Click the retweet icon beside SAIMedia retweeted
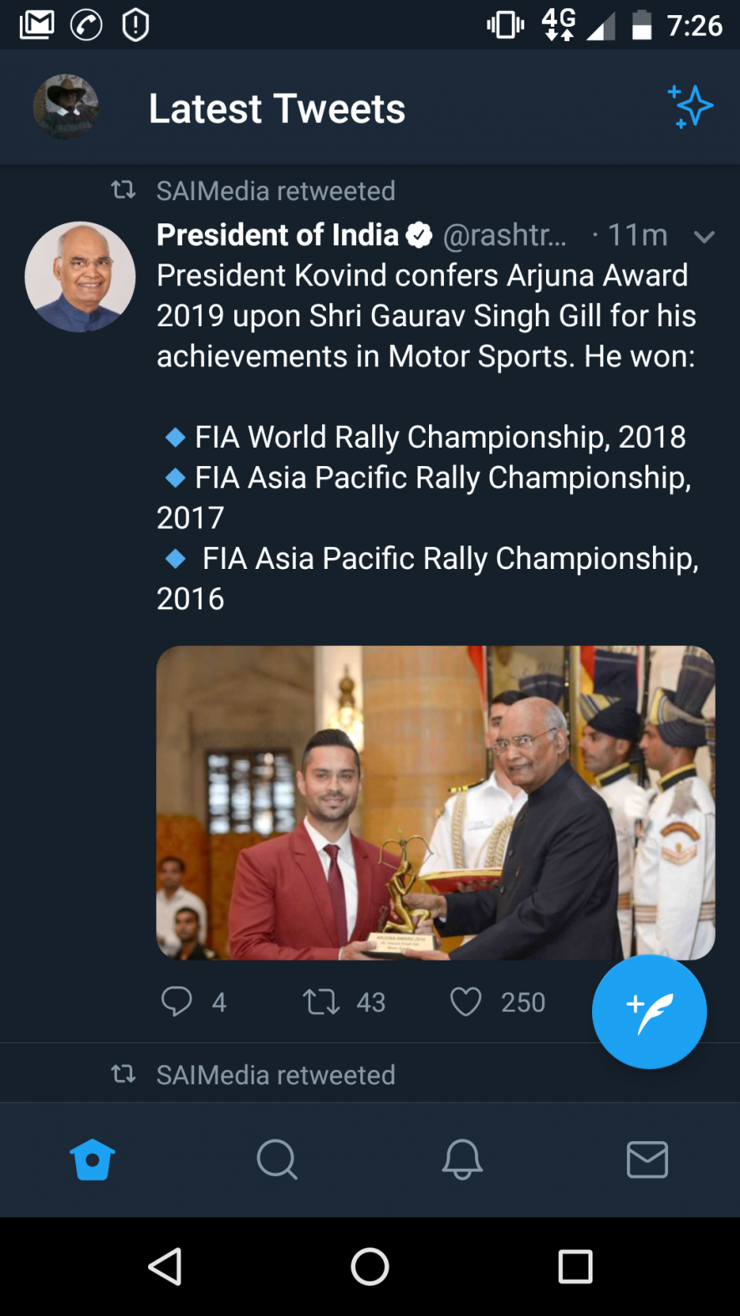This screenshot has width=740, height=1316. pos(124,190)
